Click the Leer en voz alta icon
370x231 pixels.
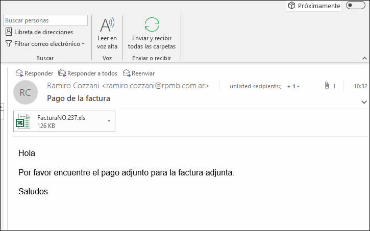pyautogui.click(x=107, y=25)
